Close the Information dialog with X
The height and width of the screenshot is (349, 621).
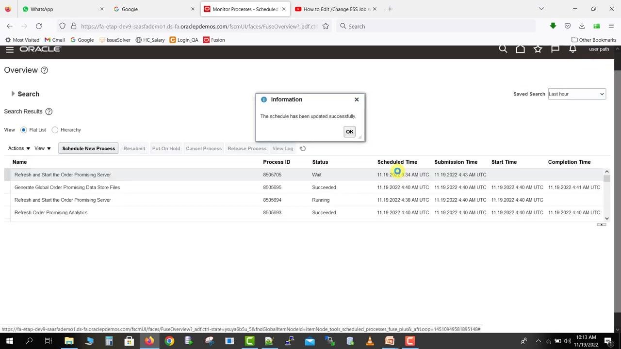(x=357, y=99)
